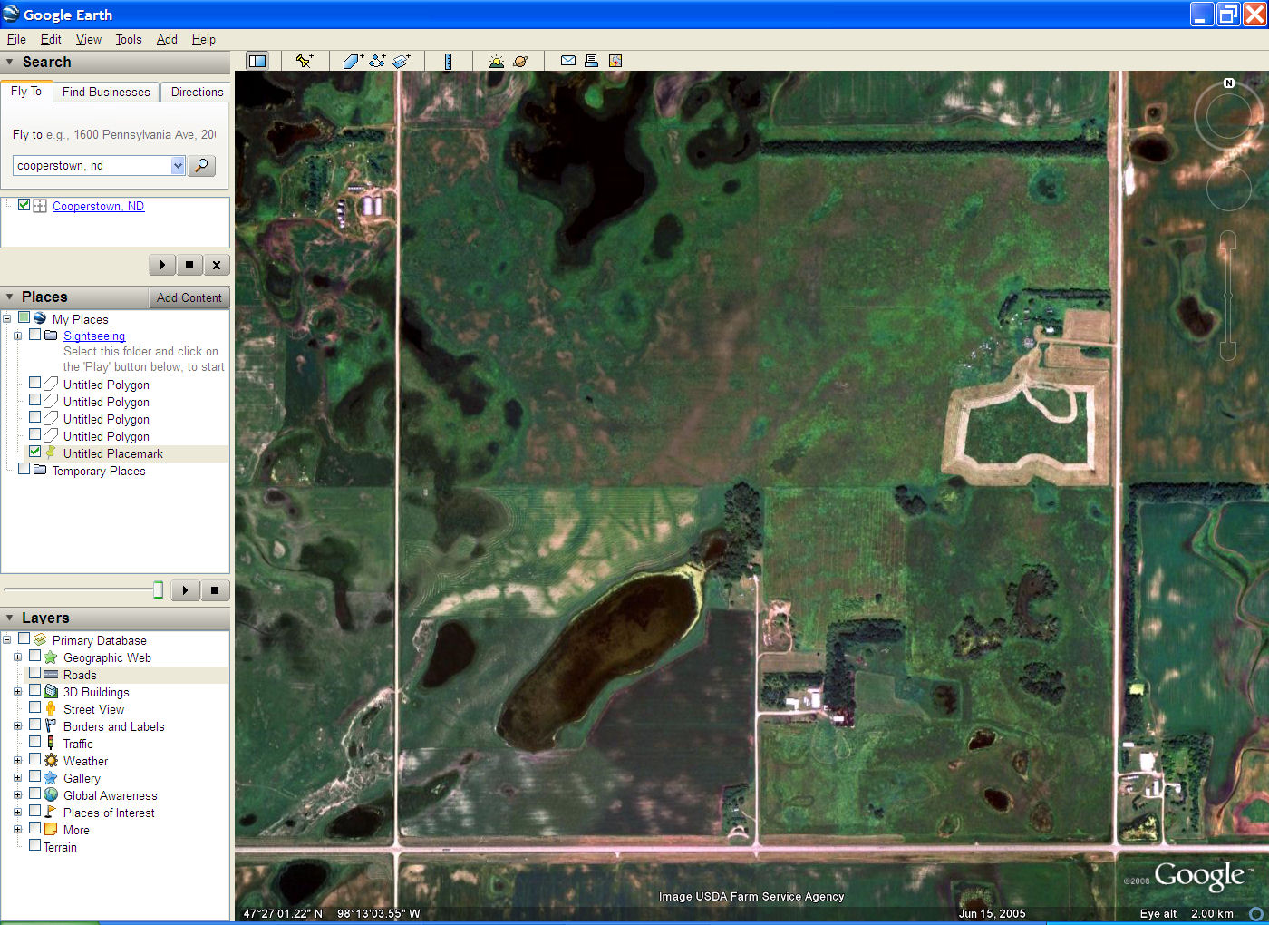This screenshot has width=1269, height=925.
Task: Click the Email envelope toolbar icon
Action: coord(568,61)
